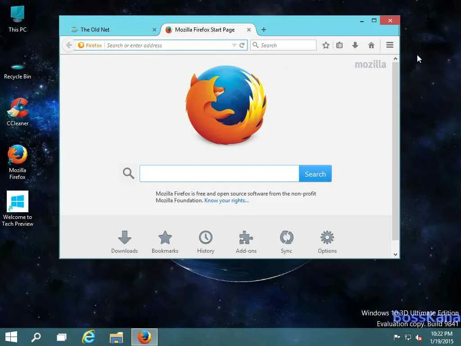461x346 pixels.
Task: Open Action Center flag in system tray
Action: 397,337
